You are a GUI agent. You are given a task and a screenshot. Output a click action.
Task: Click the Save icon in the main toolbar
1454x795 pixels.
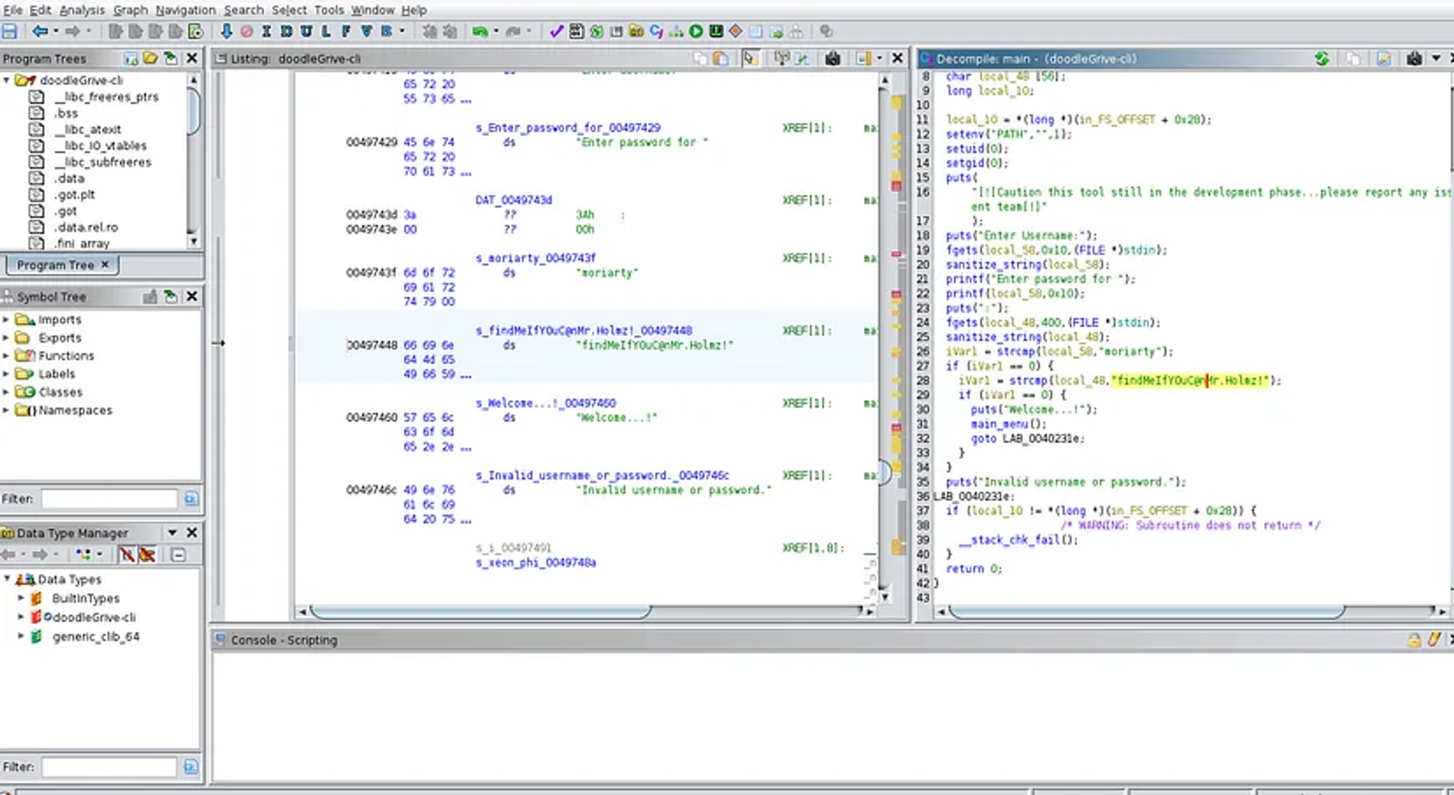coord(9,31)
